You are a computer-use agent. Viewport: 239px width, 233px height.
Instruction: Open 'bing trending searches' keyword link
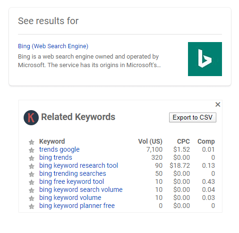73,173
